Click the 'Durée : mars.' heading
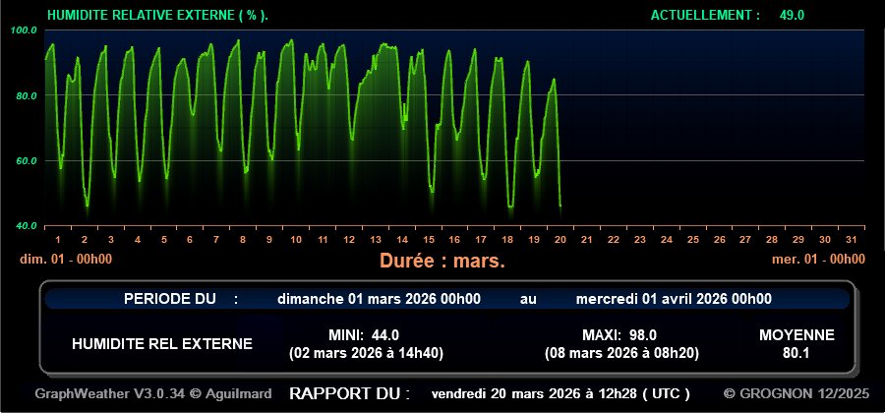This screenshot has width=885, height=413. [442, 262]
